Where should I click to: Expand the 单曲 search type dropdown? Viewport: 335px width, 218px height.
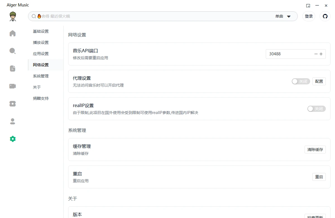click(x=283, y=16)
